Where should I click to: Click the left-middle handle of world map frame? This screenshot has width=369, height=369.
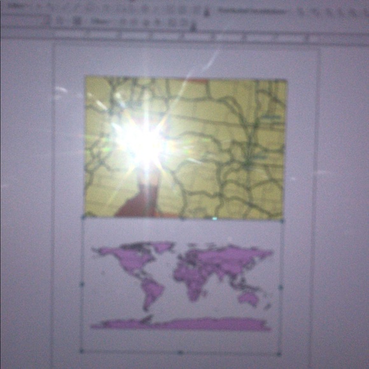pyautogui.click(x=82, y=284)
